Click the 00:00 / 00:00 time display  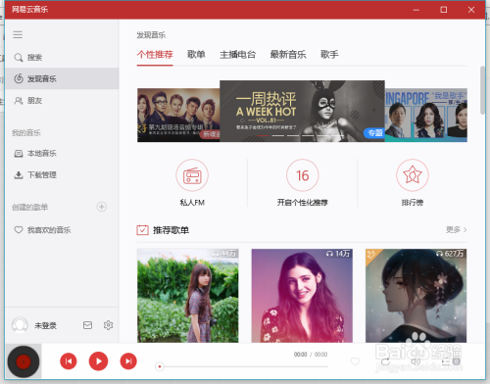tap(311, 355)
